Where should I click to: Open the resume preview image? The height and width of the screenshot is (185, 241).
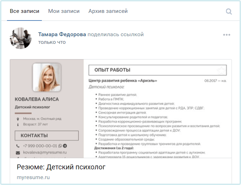click(x=121, y=108)
